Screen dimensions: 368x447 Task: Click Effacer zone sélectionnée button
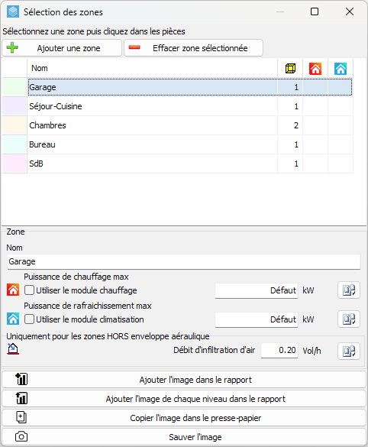click(x=193, y=48)
